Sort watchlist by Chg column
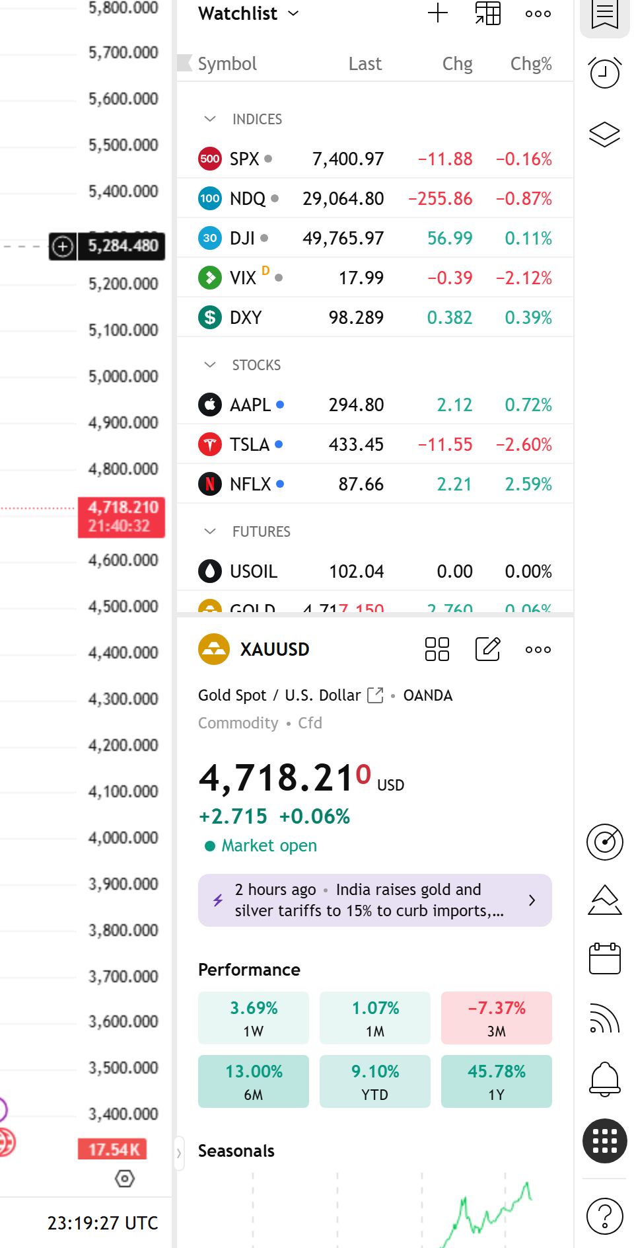 tap(457, 63)
